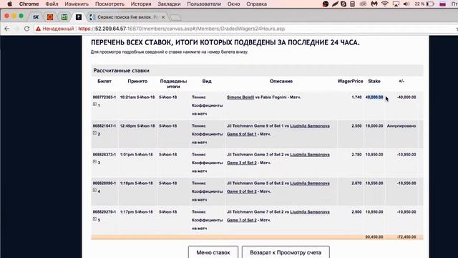Image resolution: width=458 pixels, height=258 pixels.
Task: Open the Закладки menu
Action: (x=169, y=4)
